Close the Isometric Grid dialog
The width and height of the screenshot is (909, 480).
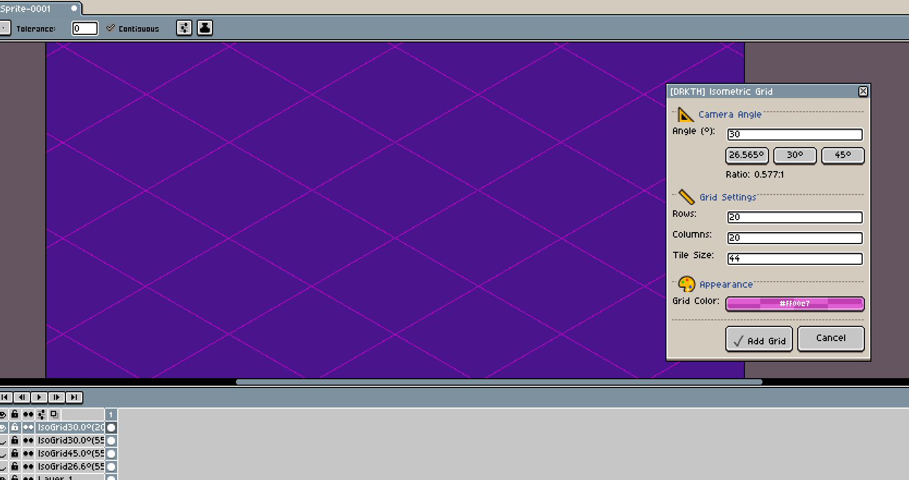coord(863,92)
